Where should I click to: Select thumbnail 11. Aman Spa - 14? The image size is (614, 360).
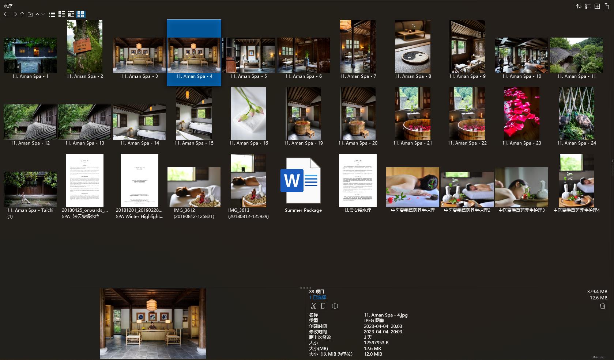[x=139, y=122]
